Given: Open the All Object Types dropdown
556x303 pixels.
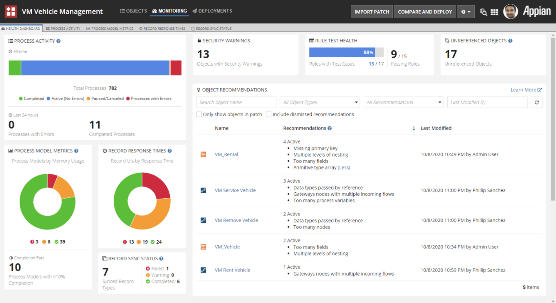Looking at the screenshot, I should (x=320, y=102).
